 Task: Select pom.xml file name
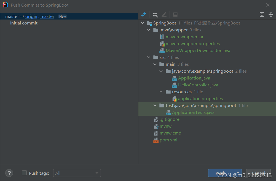168,140
